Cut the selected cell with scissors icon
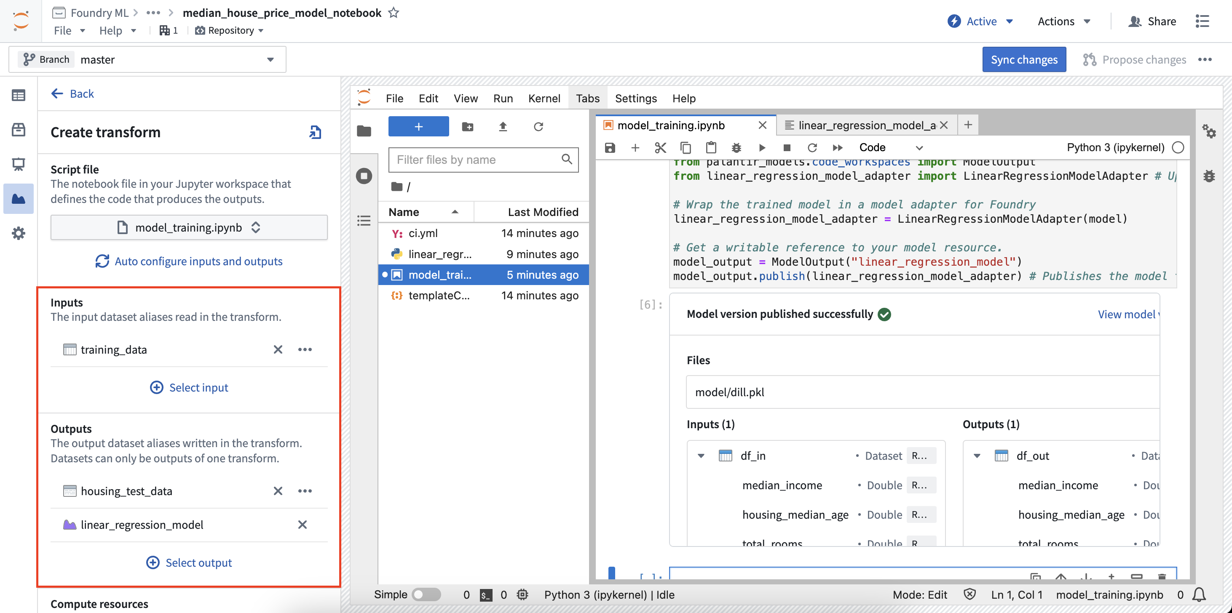Viewport: 1232px width, 613px height. coord(660,148)
